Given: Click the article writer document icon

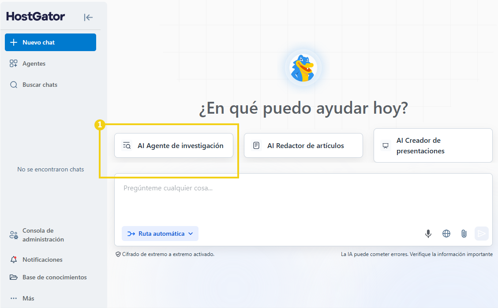Looking at the screenshot, I should pos(256,145).
